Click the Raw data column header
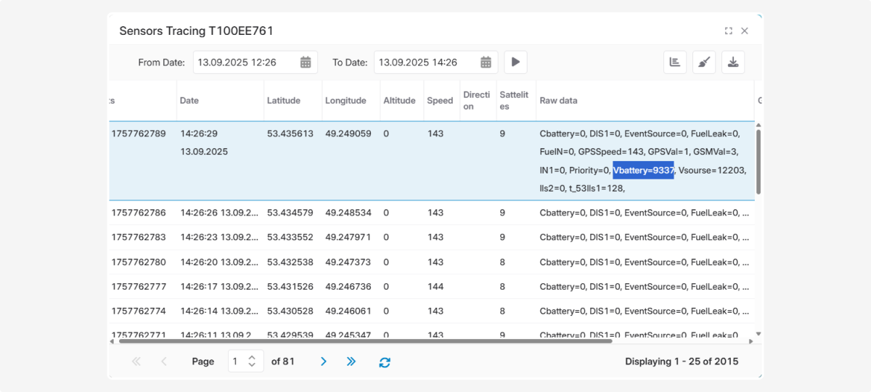 (559, 101)
